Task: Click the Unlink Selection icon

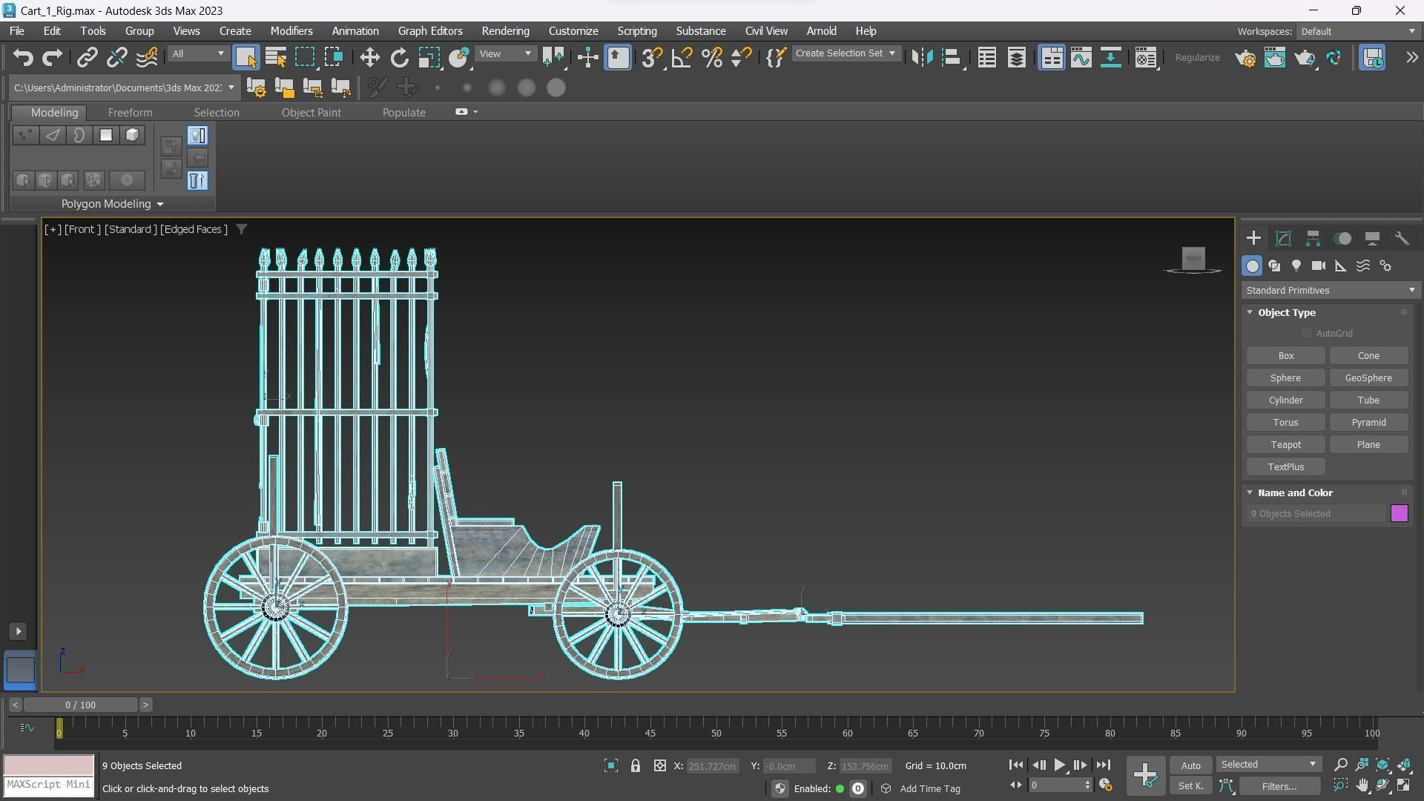Action: click(x=116, y=58)
